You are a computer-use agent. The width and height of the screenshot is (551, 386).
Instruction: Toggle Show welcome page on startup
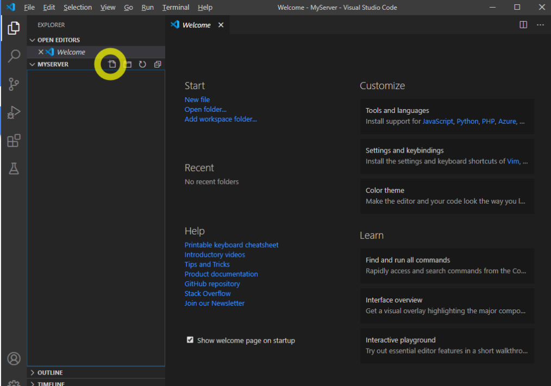pyautogui.click(x=190, y=340)
